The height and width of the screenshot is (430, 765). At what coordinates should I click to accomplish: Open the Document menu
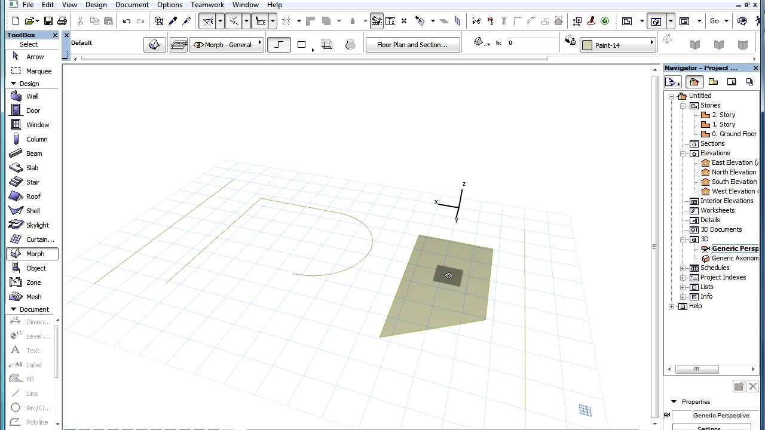pos(132,5)
